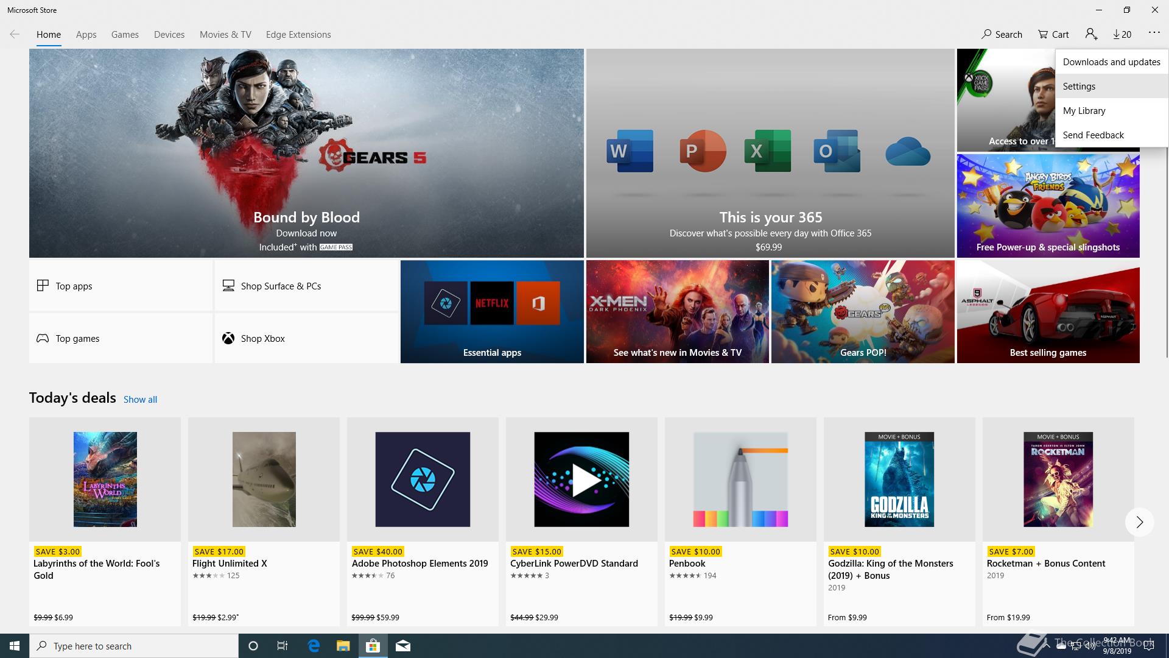Click the taskbar search input field

(x=134, y=646)
